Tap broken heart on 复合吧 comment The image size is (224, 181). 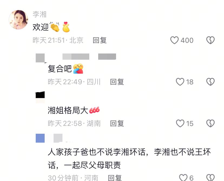210,82
